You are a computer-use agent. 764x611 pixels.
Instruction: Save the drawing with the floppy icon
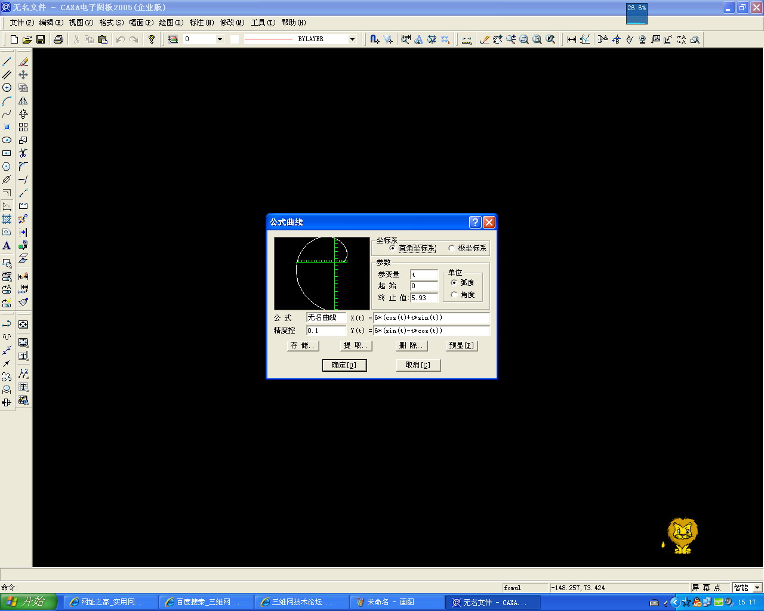41,39
